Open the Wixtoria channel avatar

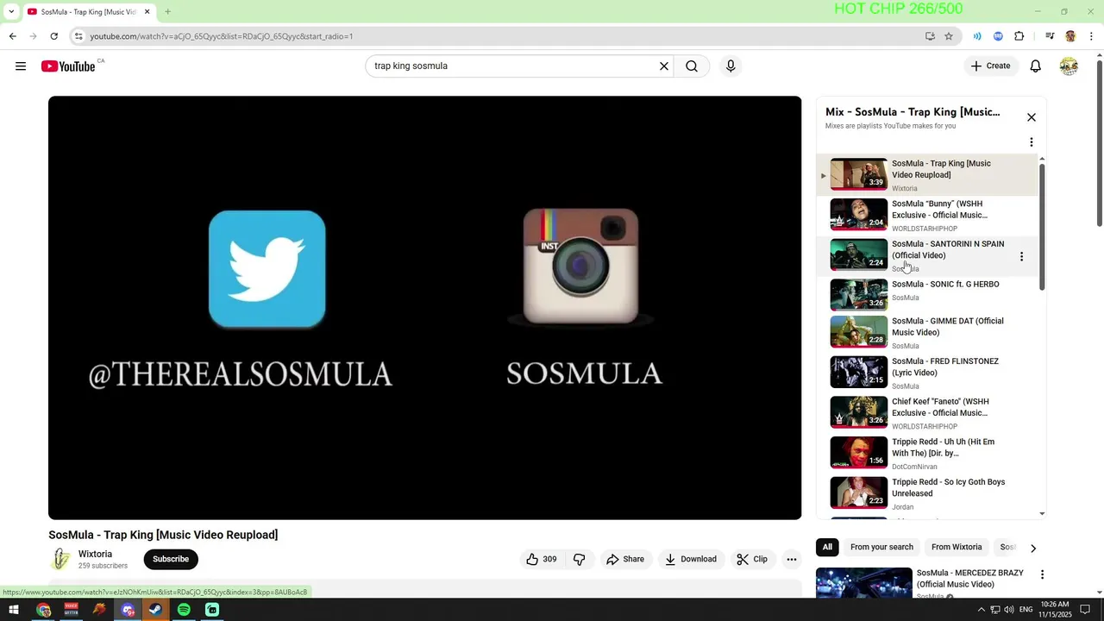60,559
